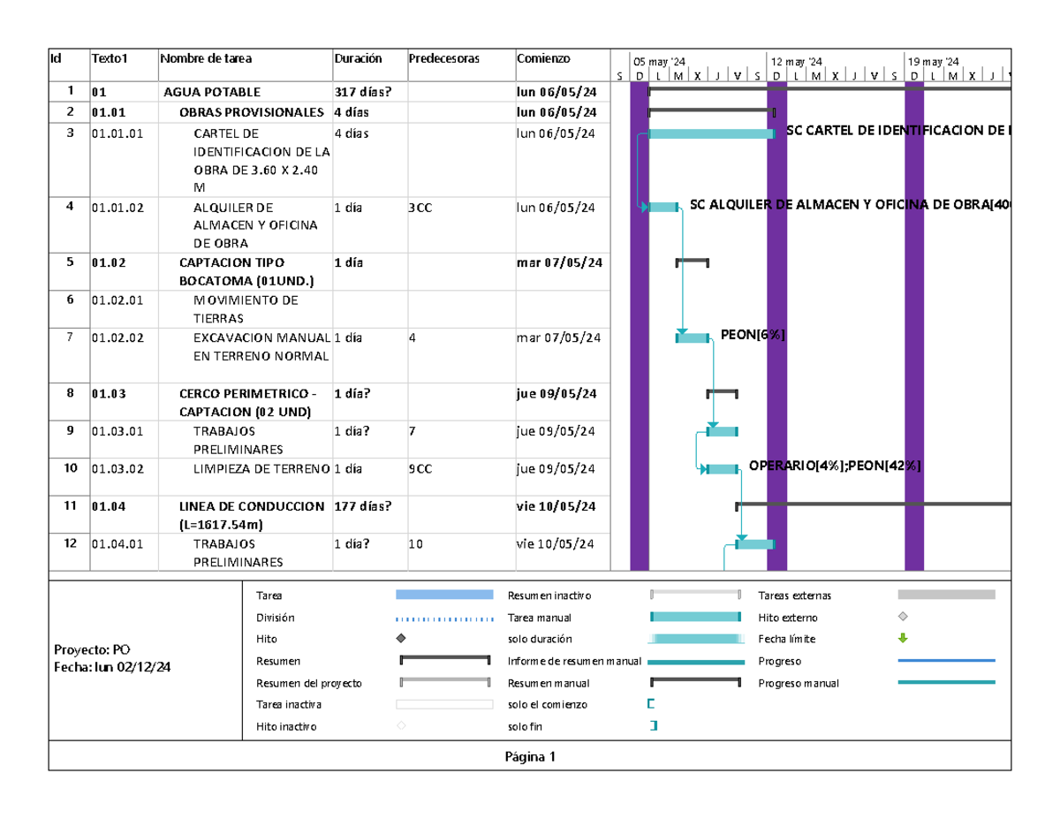Select the Nombre de tarea column header
Screen dimensions: 1060x819
tap(207, 59)
